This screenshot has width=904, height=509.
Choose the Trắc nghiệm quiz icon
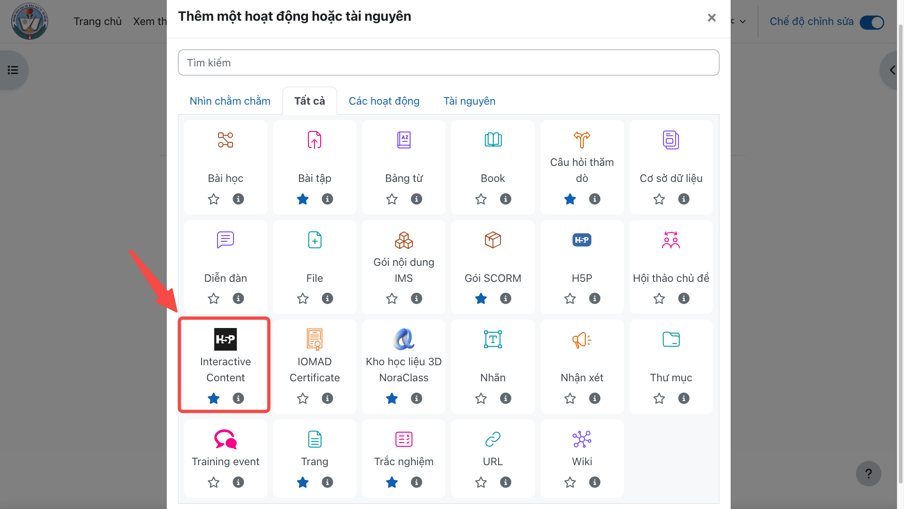tap(404, 439)
